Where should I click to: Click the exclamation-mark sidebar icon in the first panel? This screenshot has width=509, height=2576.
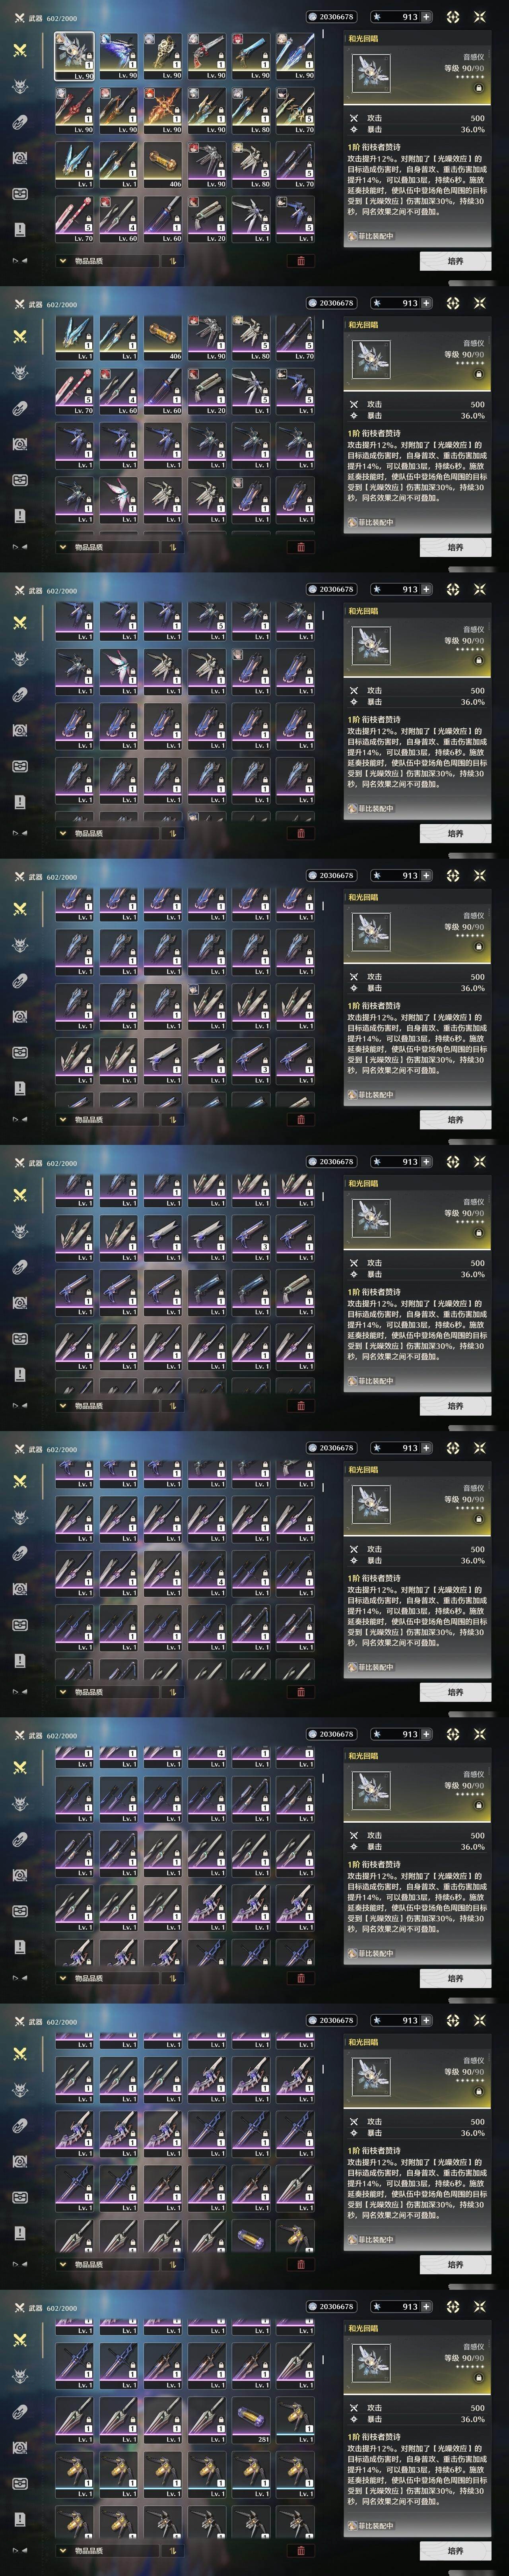(20, 229)
